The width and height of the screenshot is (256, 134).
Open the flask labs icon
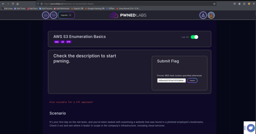coord(203,15)
